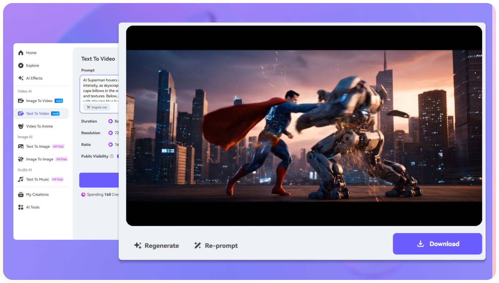Select Image To Video label
This screenshot has width=499, height=283.
coord(39,101)
